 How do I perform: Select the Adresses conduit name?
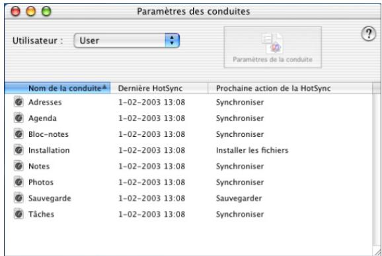[x=45, y=102]
